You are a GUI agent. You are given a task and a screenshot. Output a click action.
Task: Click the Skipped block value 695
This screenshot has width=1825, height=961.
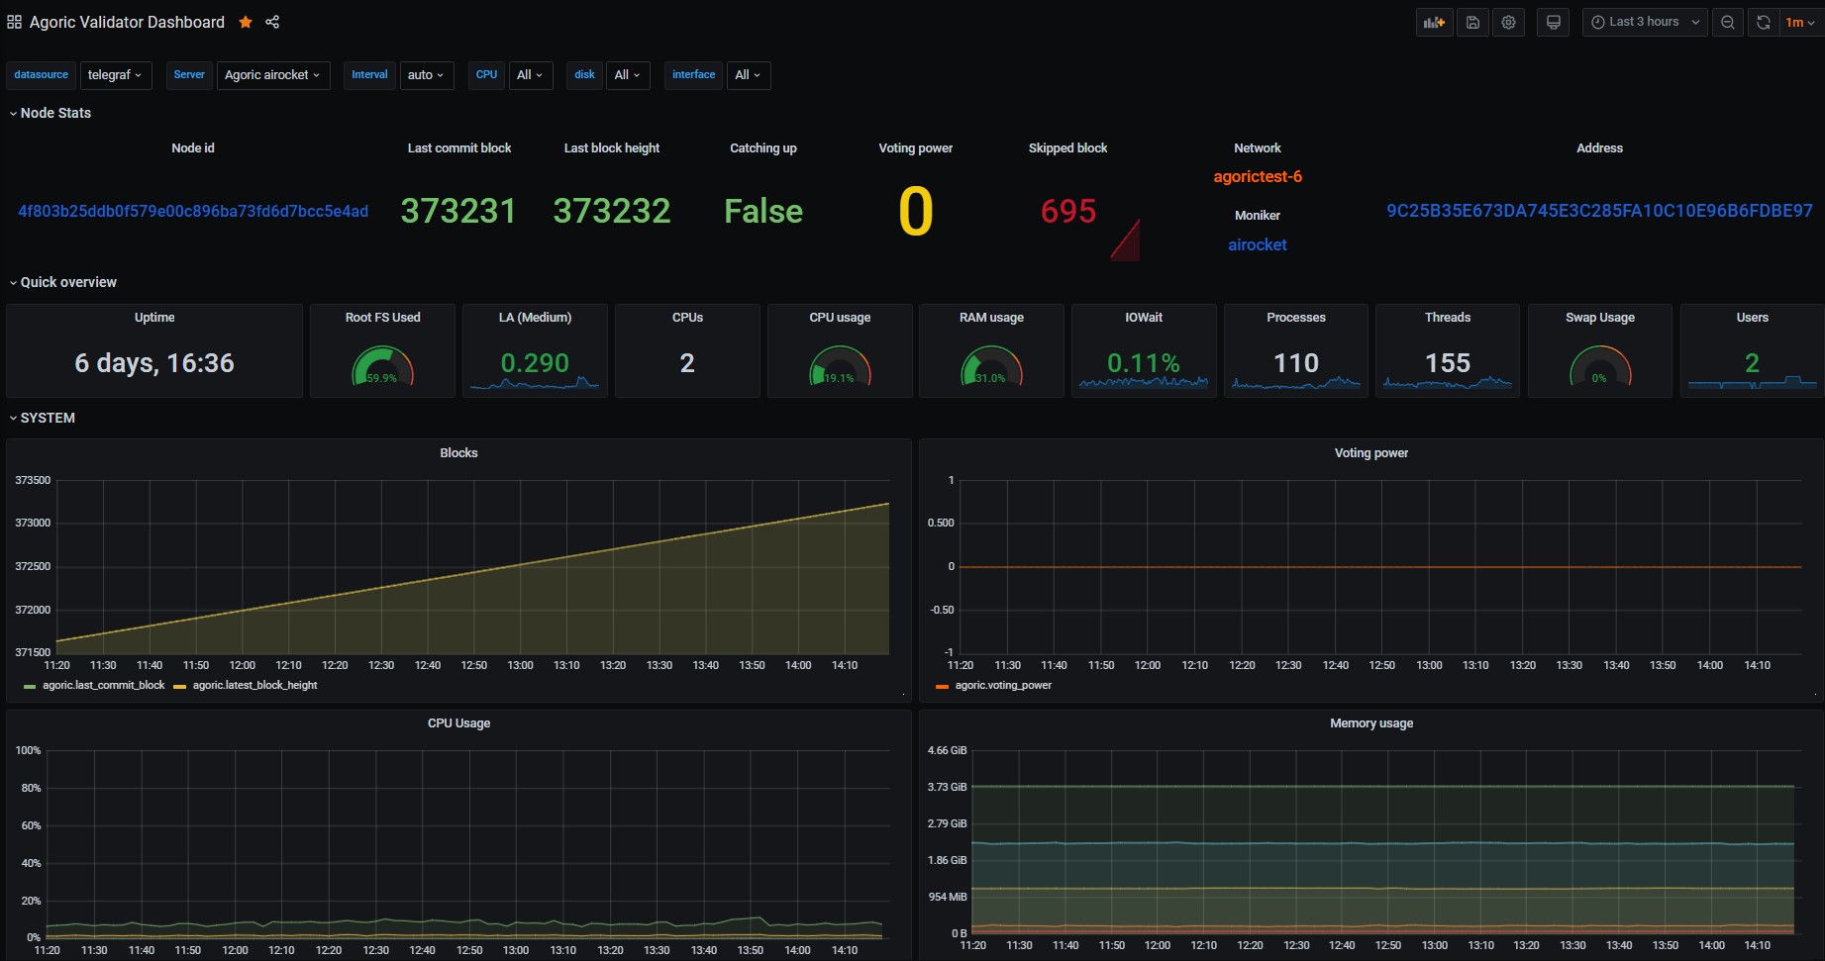point(1068,211)
